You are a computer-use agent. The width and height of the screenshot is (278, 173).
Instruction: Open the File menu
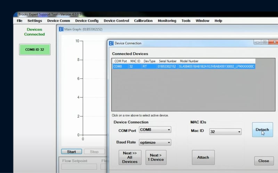pos(19,21)
